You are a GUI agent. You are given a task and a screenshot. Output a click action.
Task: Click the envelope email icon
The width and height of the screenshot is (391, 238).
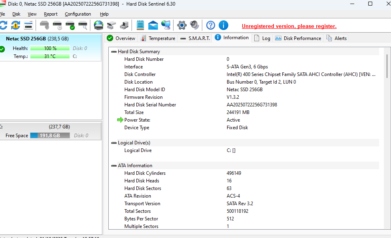pyautogui.click(x=153, y=26)
